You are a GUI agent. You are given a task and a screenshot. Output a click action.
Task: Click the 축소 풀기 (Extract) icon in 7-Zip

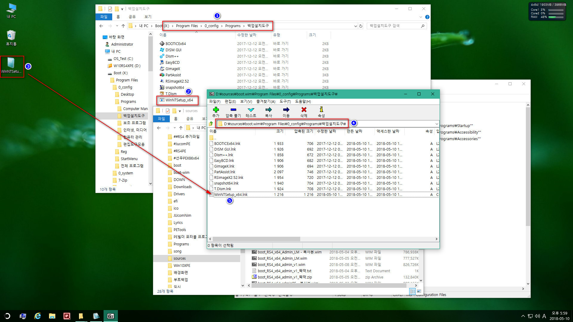(232, 111)
